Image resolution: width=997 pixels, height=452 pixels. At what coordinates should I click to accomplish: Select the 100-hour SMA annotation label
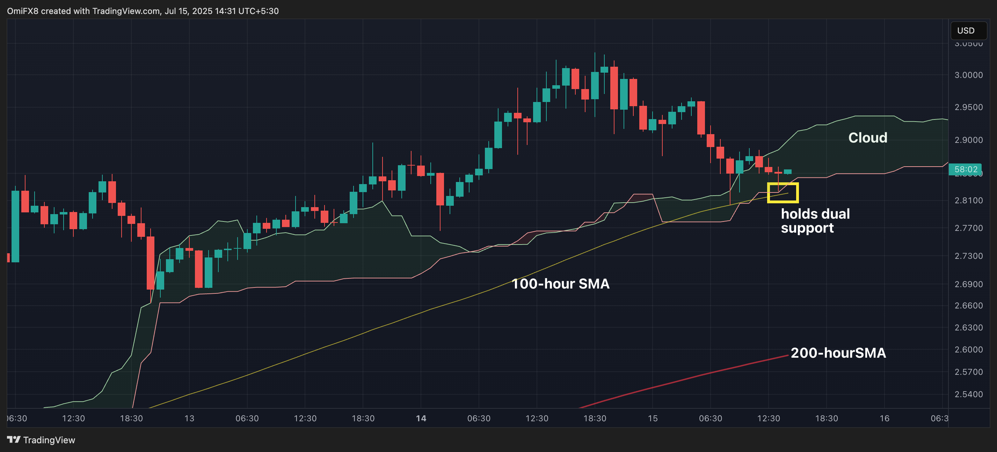[x=560, y=284]
